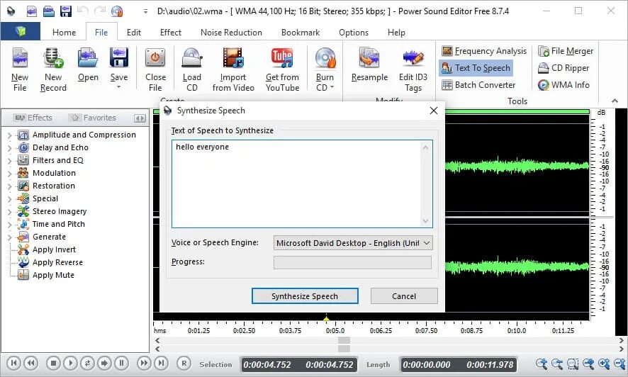This screenshot has height=377, width=628.
Task: Open WMA Info tool
Action: (563, 85)
